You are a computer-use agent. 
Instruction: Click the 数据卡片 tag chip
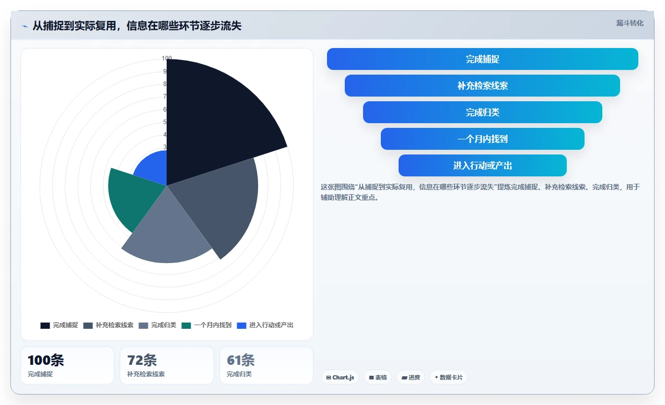(x=448, y=377)
